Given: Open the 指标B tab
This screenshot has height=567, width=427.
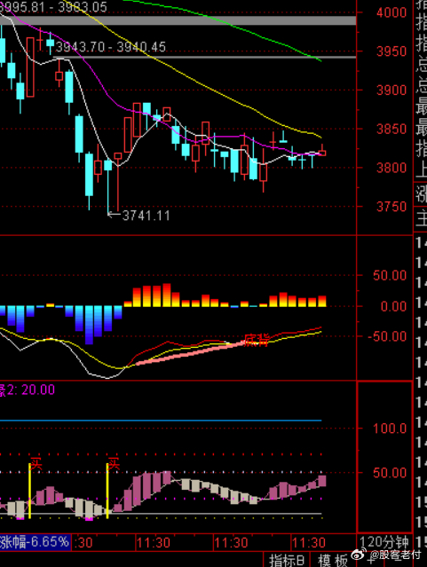Looking at the screenshot, I should [289, 561].
